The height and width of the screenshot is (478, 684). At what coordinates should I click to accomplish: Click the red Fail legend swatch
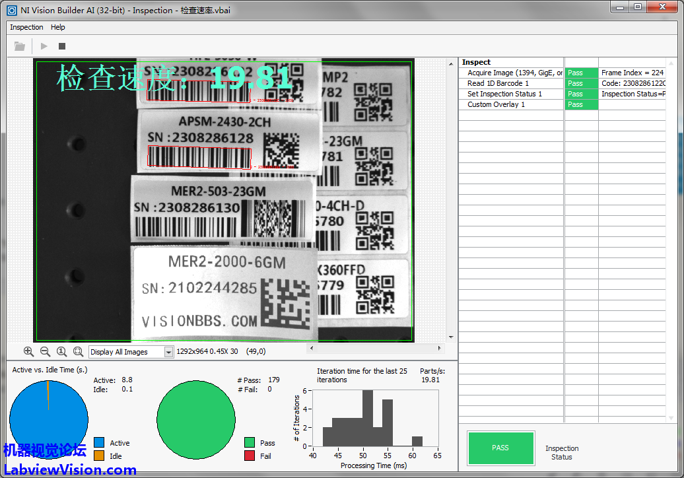click(249, 456)
